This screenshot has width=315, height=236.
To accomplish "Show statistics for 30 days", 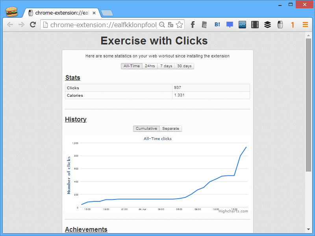I will point(184,66).
